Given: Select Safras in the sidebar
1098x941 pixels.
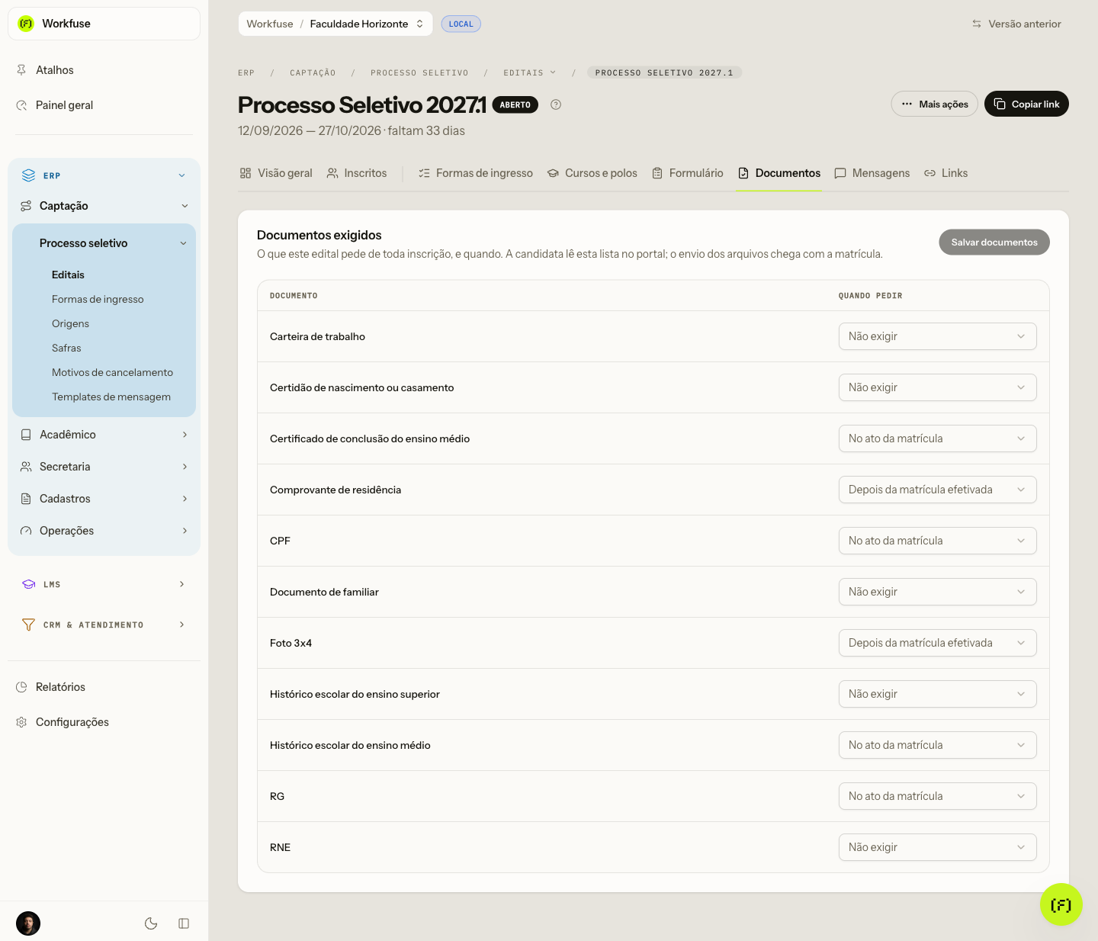Looking at the screenshot, I should 66,348.
